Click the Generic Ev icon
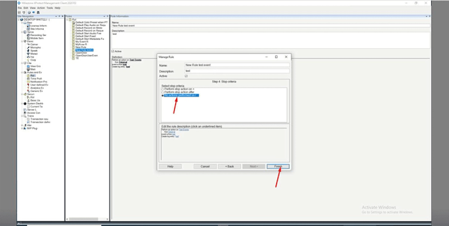This screenshot has width=449, height=226. pos(29,91)
